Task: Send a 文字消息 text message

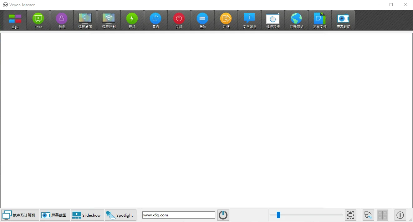Action: click(x=249, y=20)
